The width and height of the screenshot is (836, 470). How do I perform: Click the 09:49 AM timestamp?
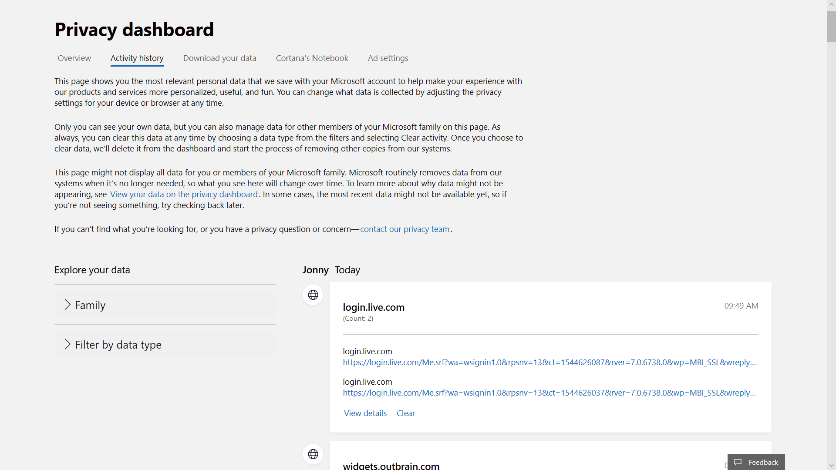point(741,306)
